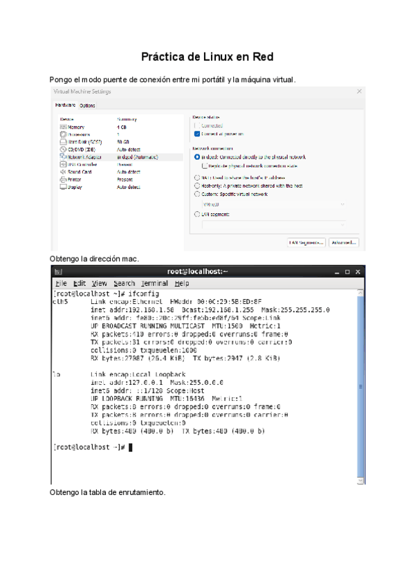Switch to the Hardware tab

65,105
